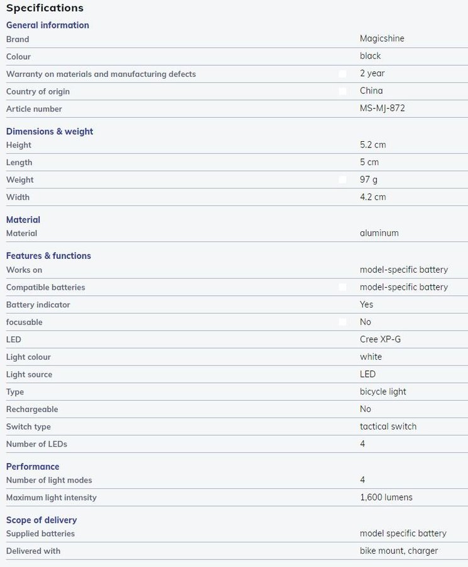Select the aluminum material value
The image size is (468, 567).
379,233
